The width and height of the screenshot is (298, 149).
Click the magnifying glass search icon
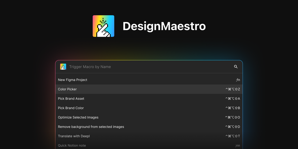coord(236,67)
